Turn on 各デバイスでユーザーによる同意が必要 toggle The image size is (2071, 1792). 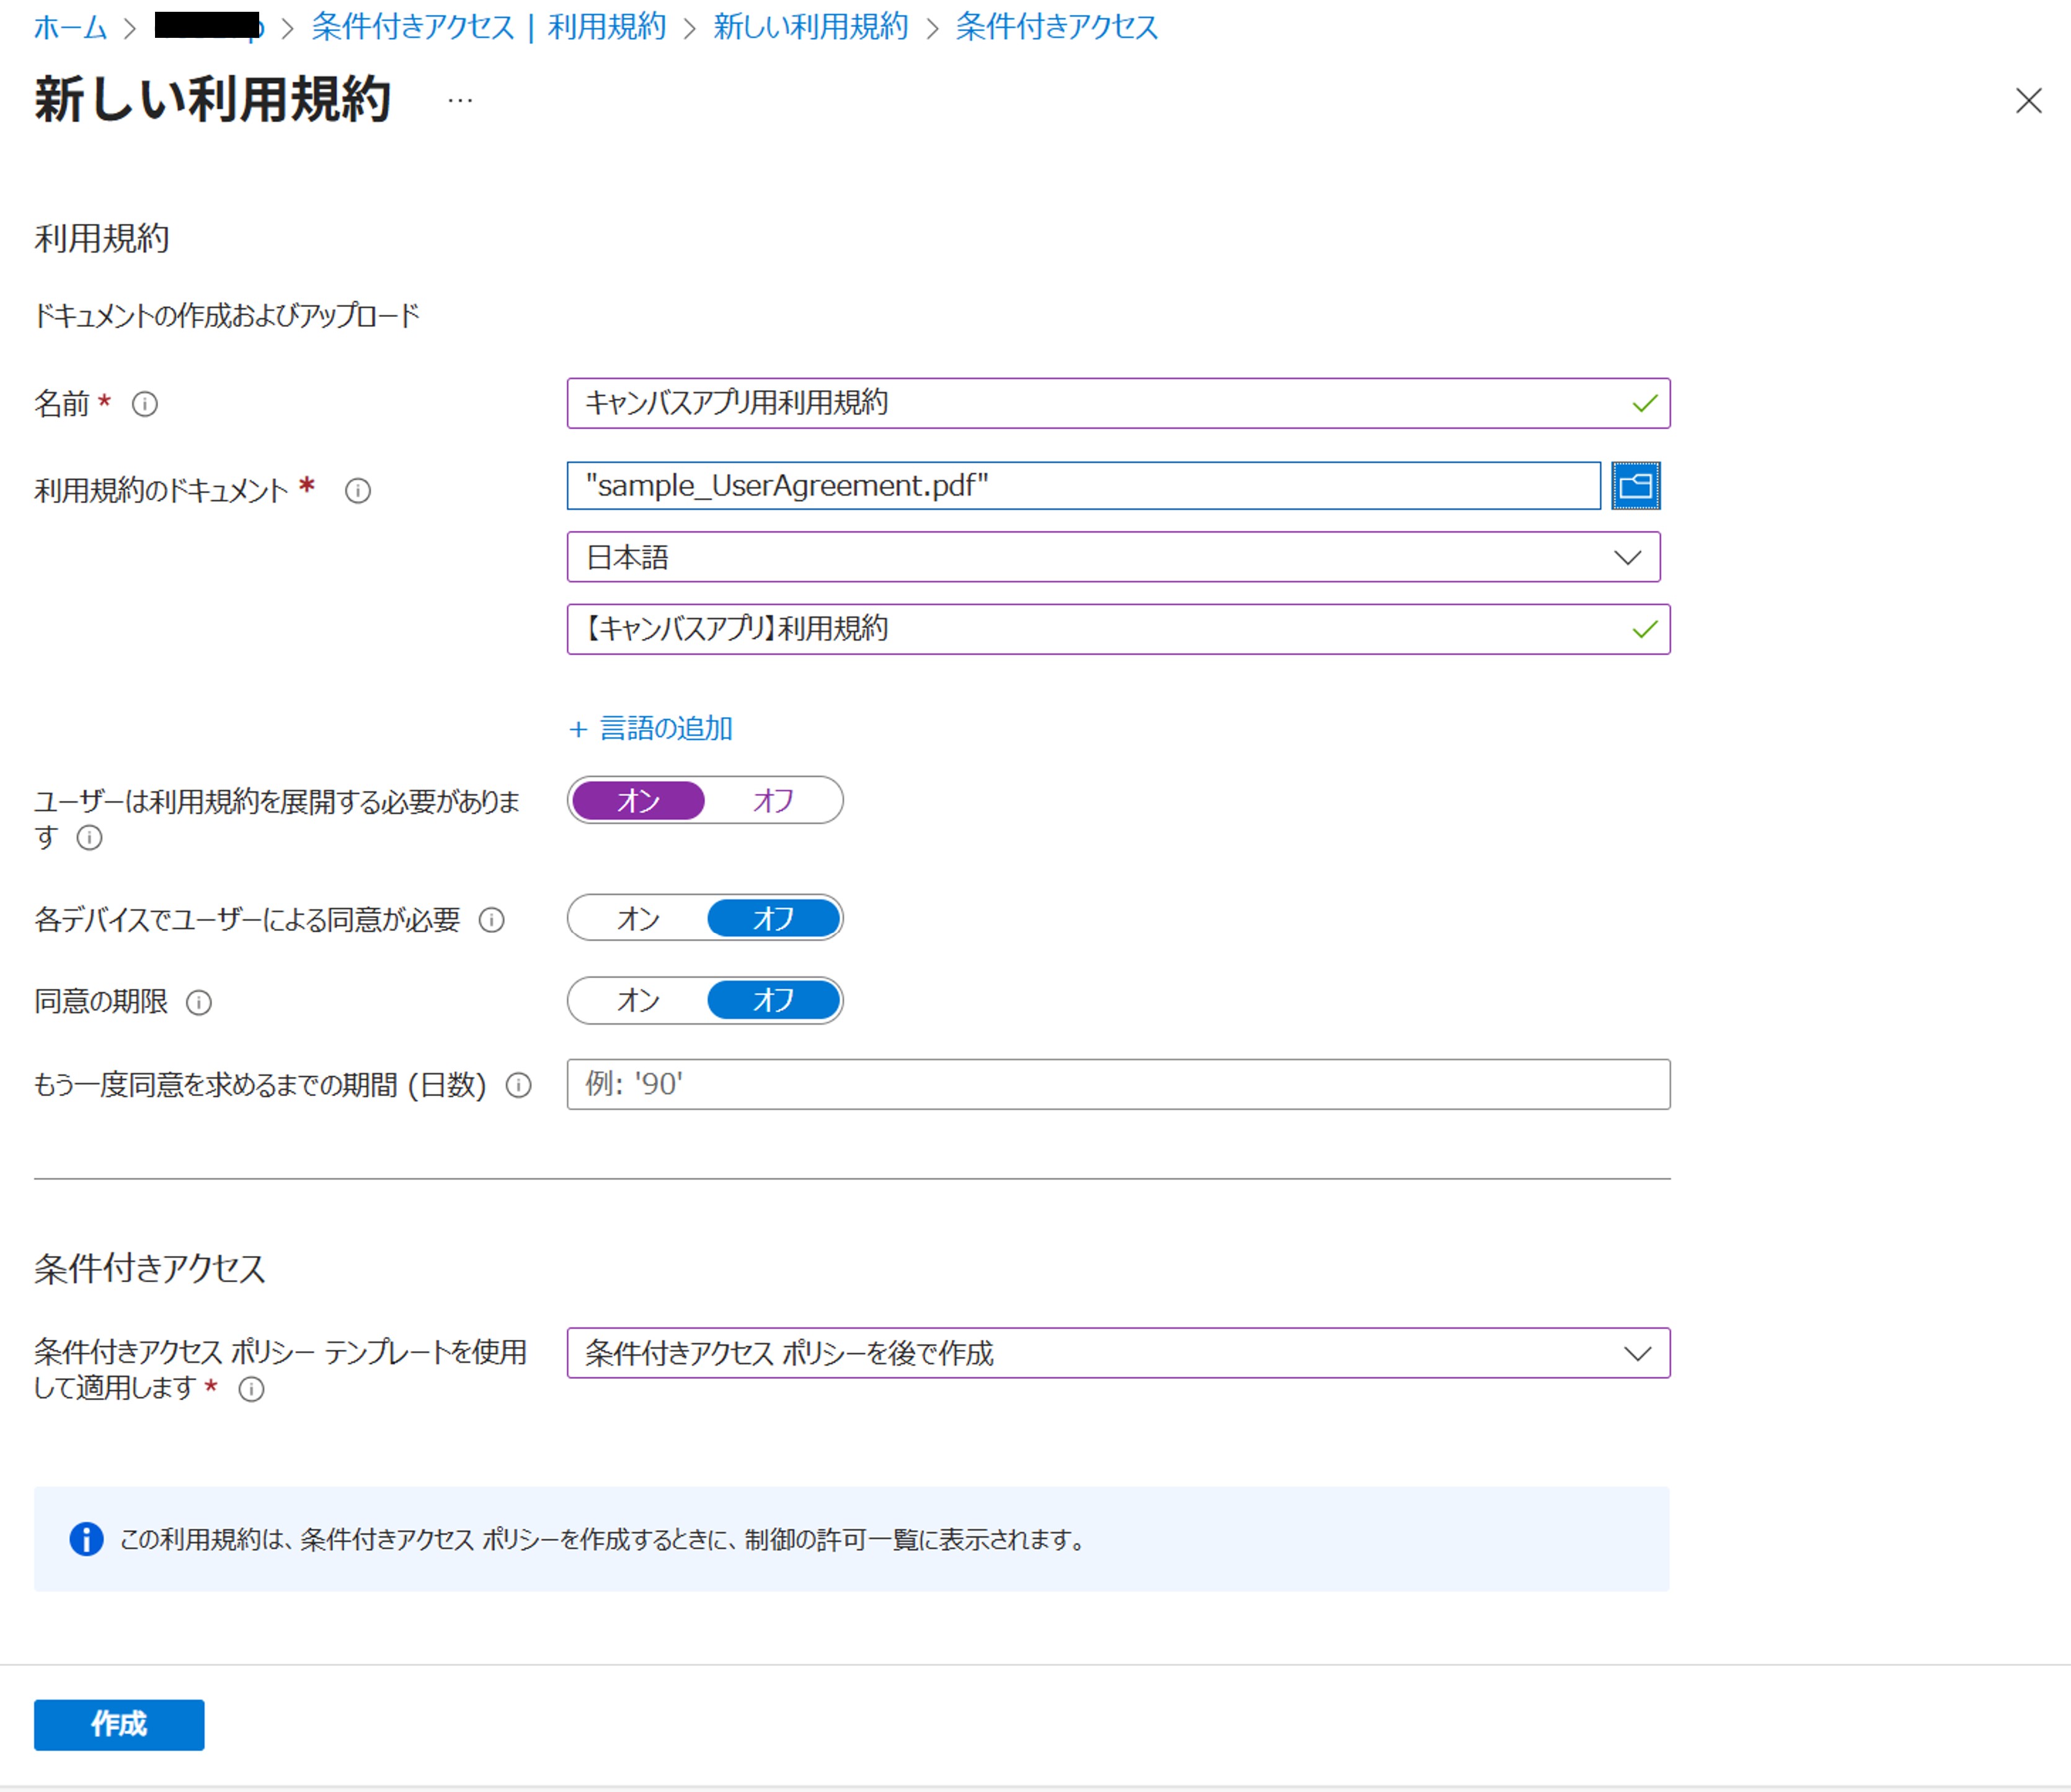pos(637,919)
